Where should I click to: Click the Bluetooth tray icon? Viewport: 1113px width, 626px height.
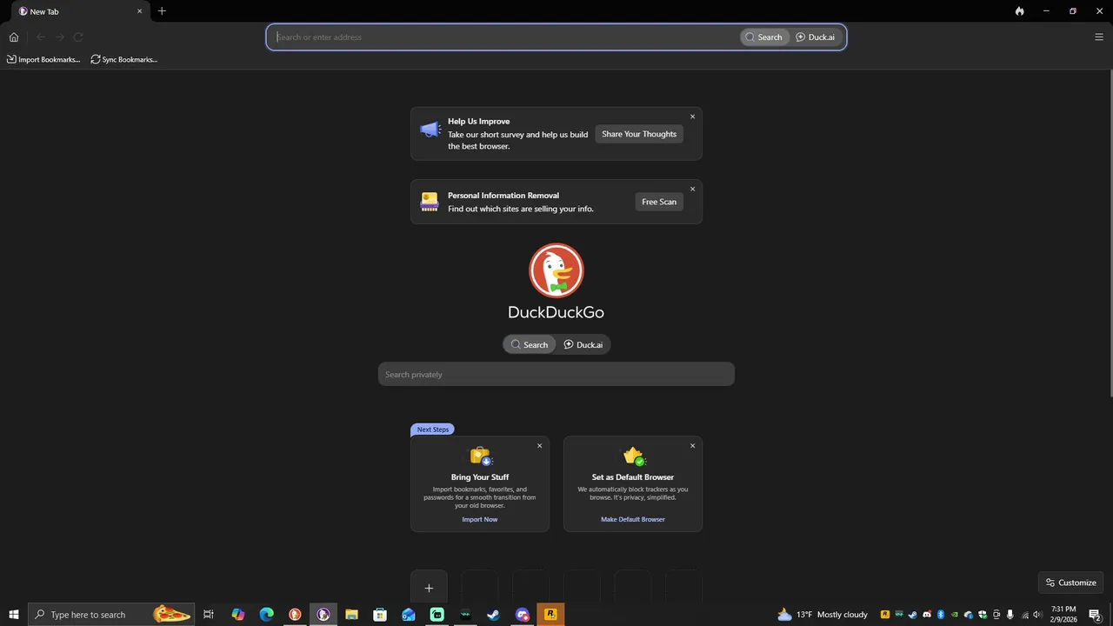pos(941,615)
